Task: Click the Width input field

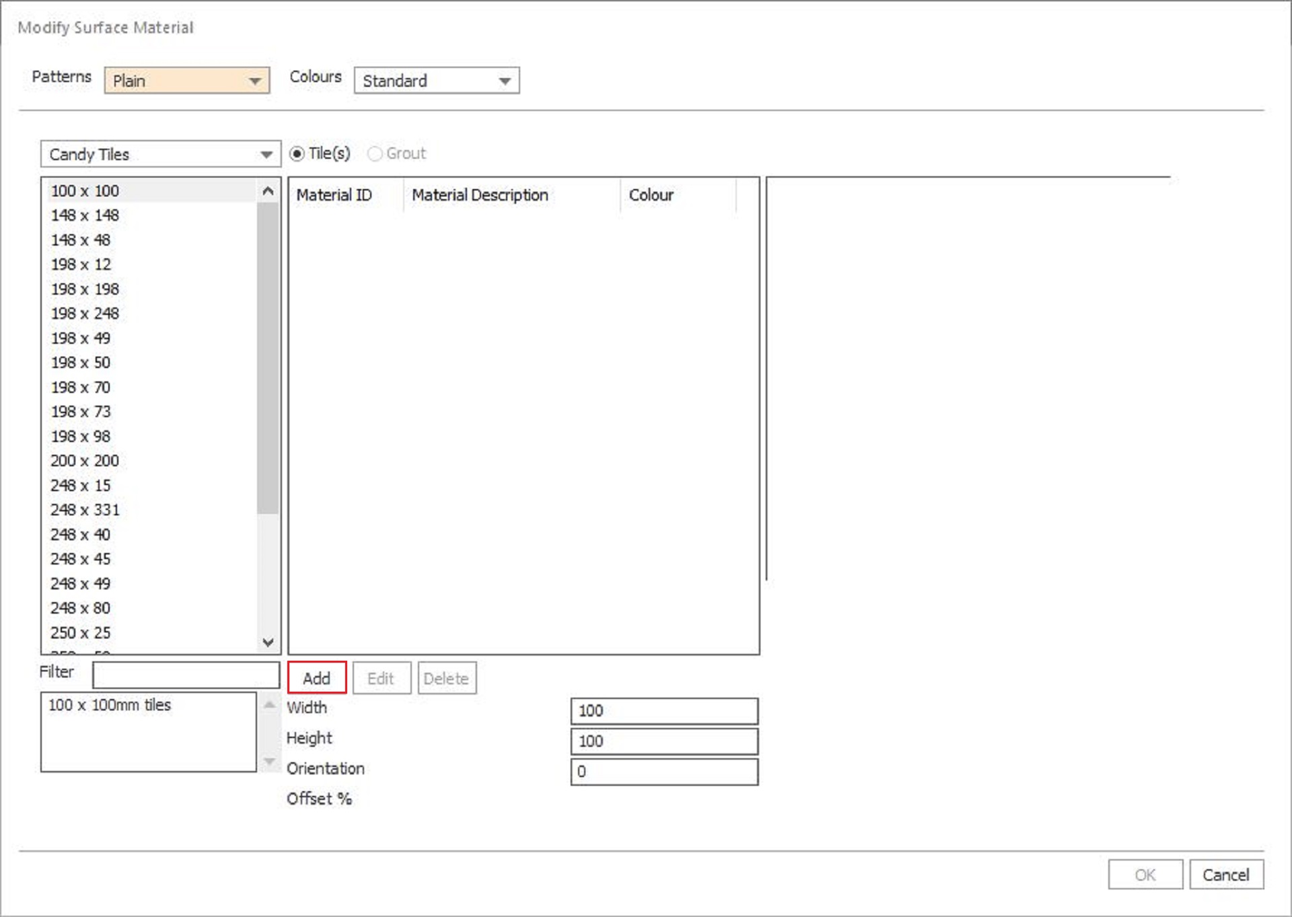Action: pos(664,710)
